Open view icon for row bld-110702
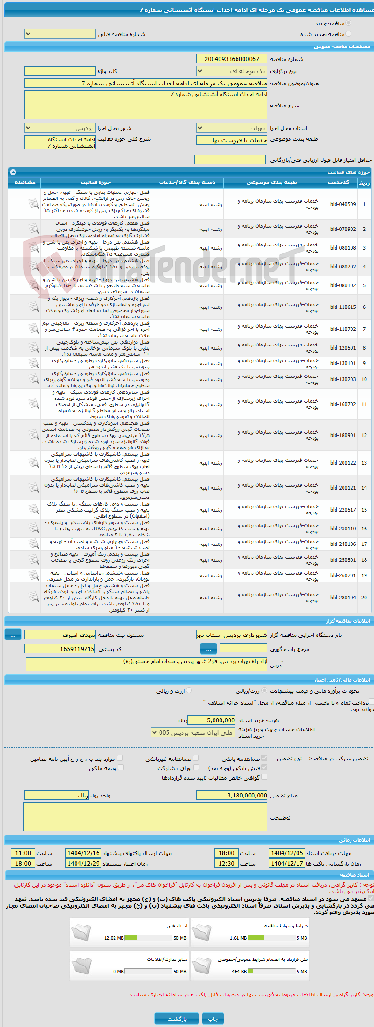Image resolution: width=374 pixels, height=1027 pixels. coord(34,329)
